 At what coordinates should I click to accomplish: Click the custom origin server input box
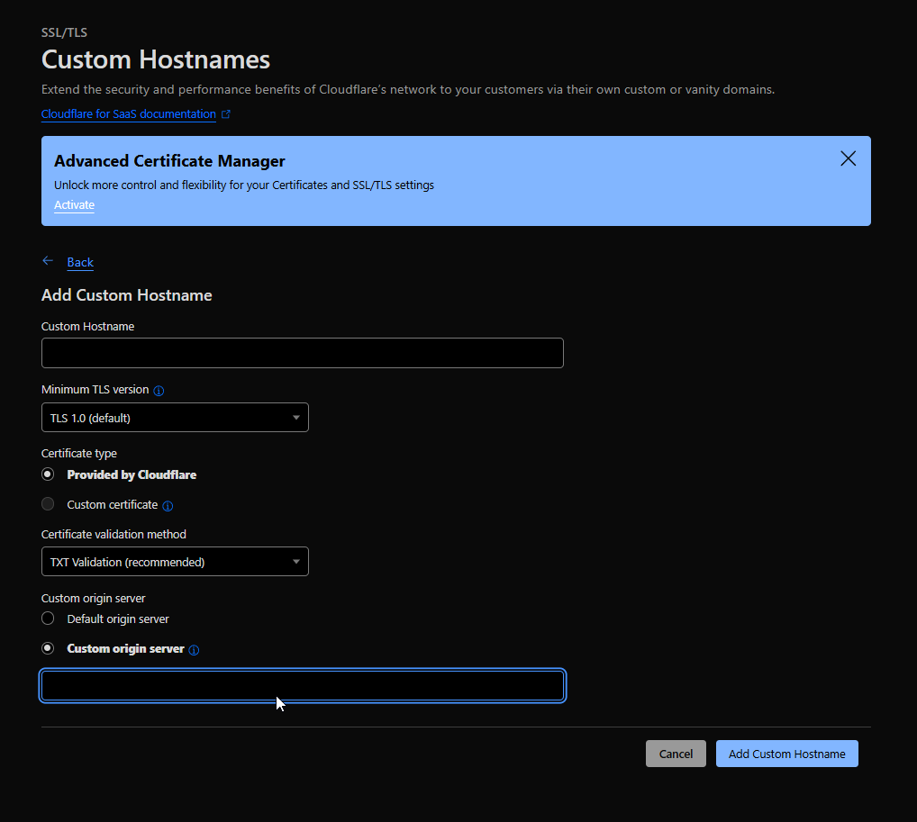[x=302, y=686]
